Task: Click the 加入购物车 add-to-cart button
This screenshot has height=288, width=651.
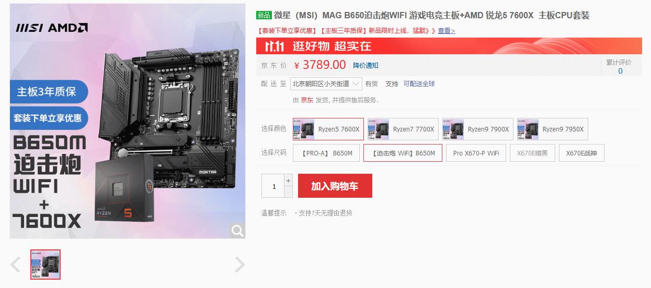Action: point(335,186)
